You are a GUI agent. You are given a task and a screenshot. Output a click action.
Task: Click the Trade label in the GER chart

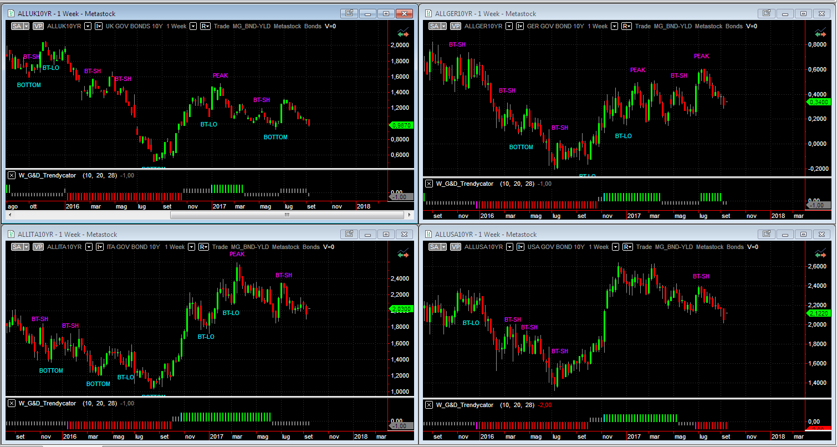643,26
